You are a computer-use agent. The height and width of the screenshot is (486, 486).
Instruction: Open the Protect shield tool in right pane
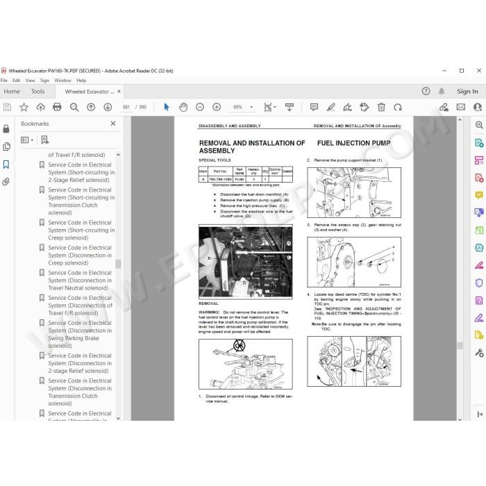(x=479, y=283)
